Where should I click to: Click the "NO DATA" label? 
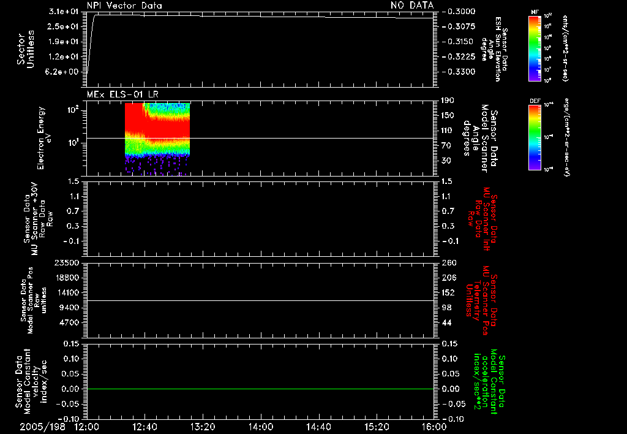(412, 6)
